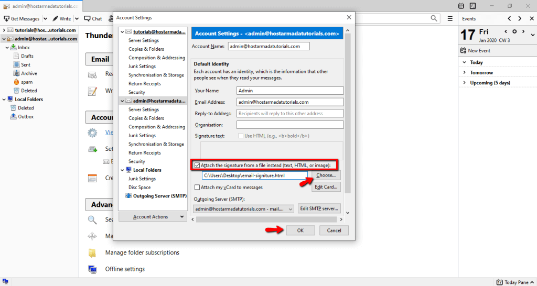This screenshot has width=537, height=286.
Task: Open the Thunderbird hamburger menu
Action: click(x=450, y=18)
